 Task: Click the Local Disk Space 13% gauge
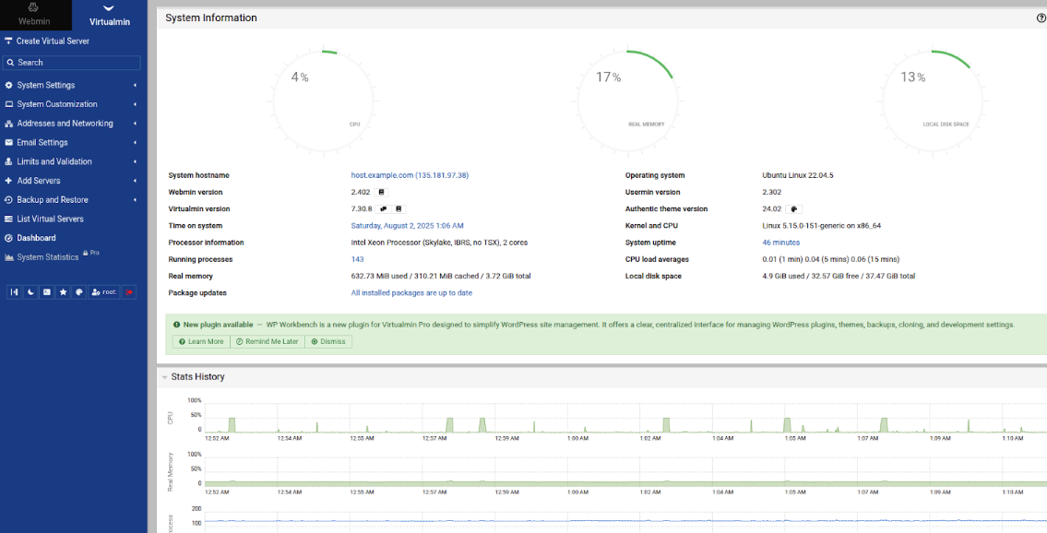(933, 101)
